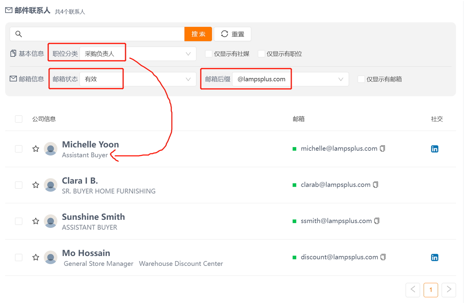Open Michelle Yoon contact name
This screenshot has height=303, width=466.
[90, 144]
